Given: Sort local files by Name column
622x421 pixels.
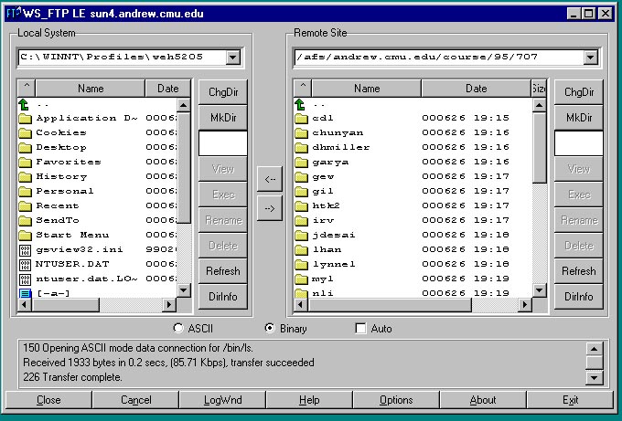Looking at the screenshot, I should (91, 89).
